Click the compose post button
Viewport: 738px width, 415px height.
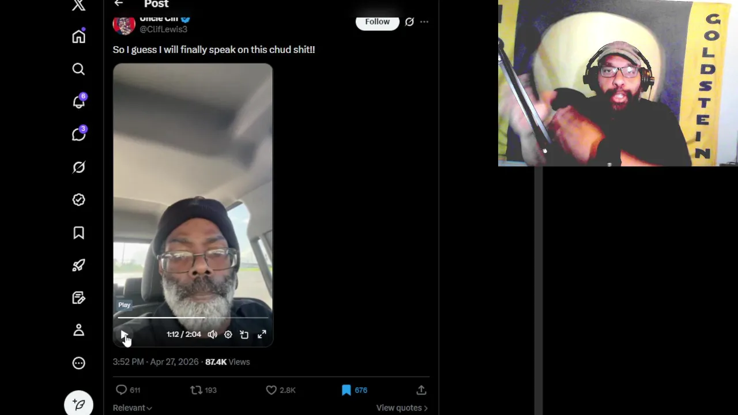click(x=79, y=405)
